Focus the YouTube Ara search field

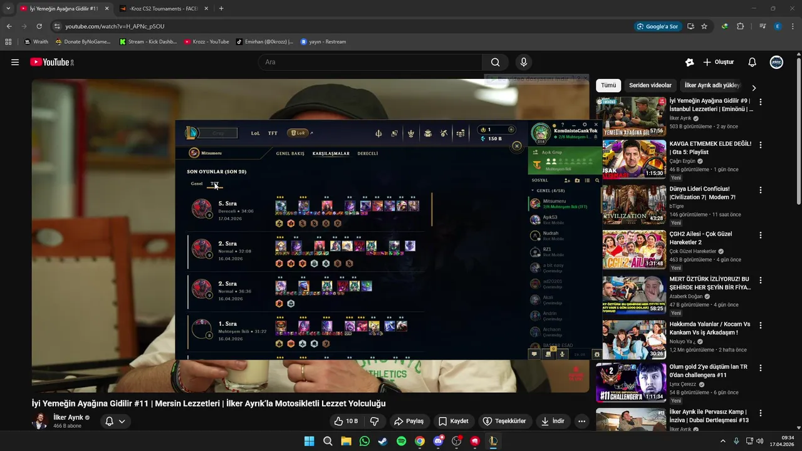pyautogui.click(x=370, y=62)
